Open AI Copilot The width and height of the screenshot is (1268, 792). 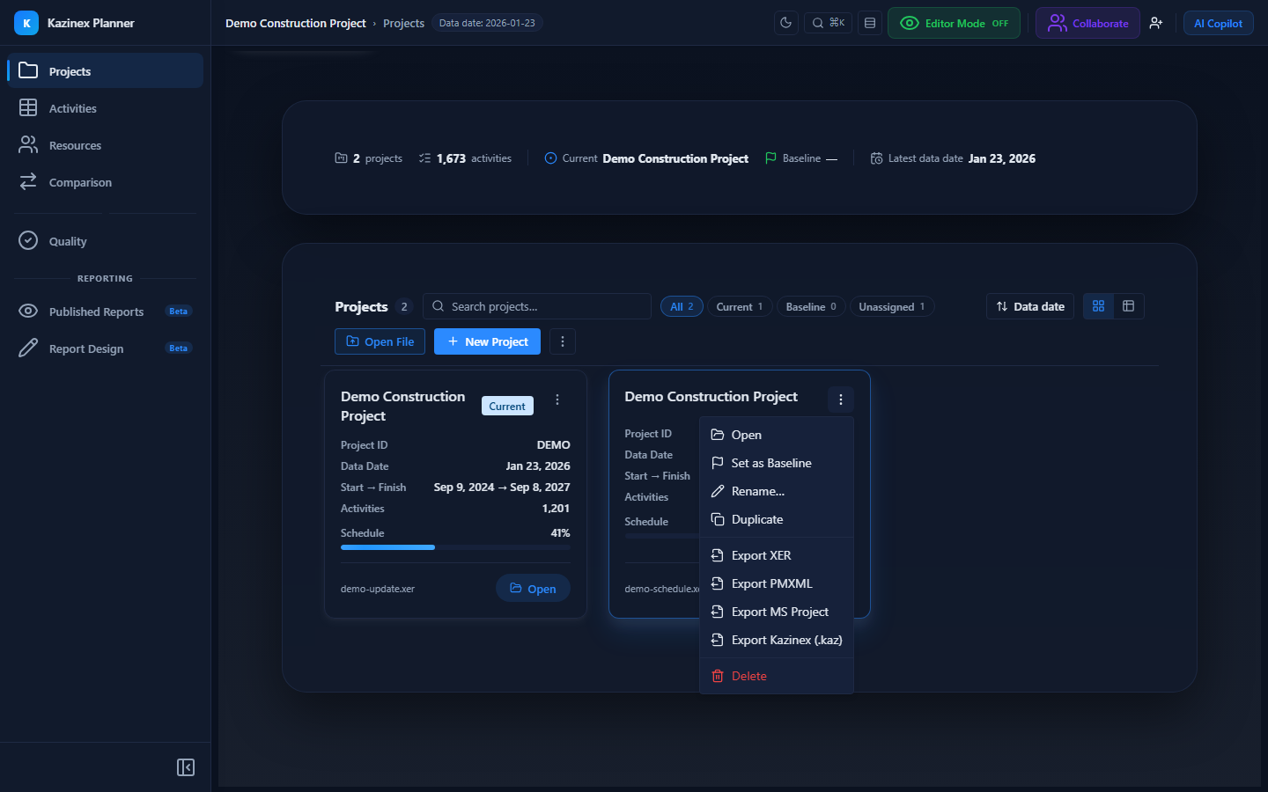(x=1218, y=23)
